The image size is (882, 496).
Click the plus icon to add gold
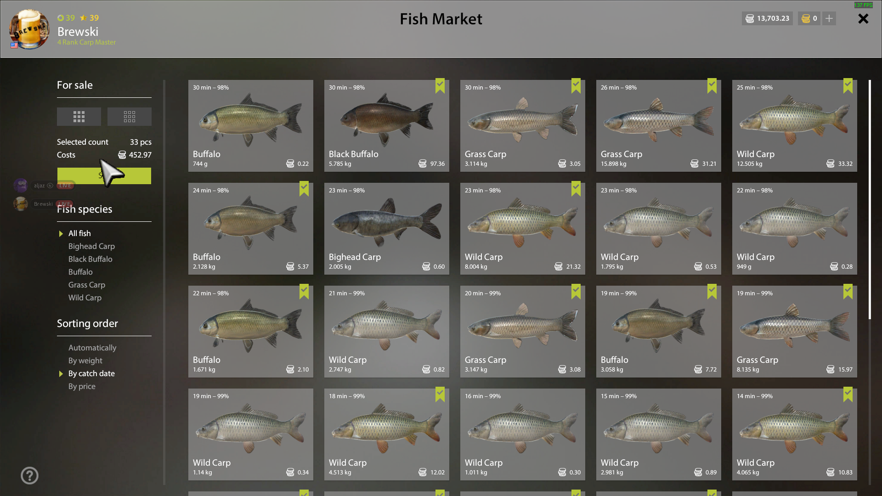(x=829, y=18)
